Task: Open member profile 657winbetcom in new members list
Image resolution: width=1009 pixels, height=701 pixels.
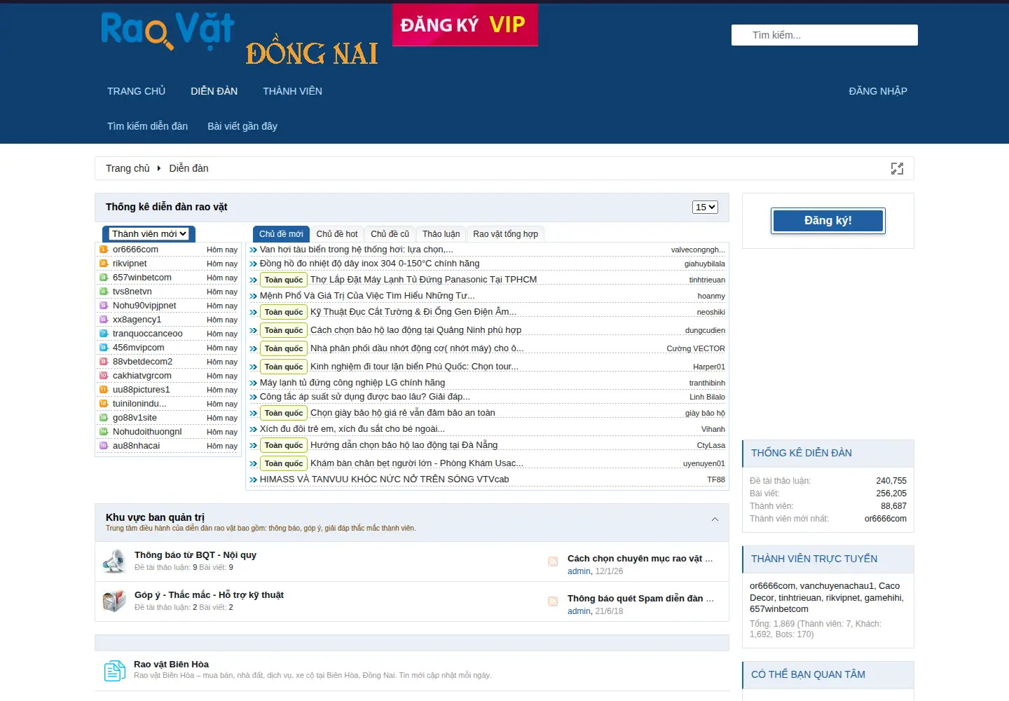Action: coord(142,278)
